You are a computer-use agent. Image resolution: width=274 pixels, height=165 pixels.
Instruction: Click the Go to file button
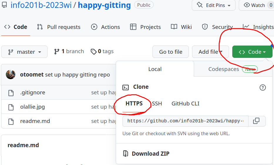pyautogui.click(x=171, y=52)
